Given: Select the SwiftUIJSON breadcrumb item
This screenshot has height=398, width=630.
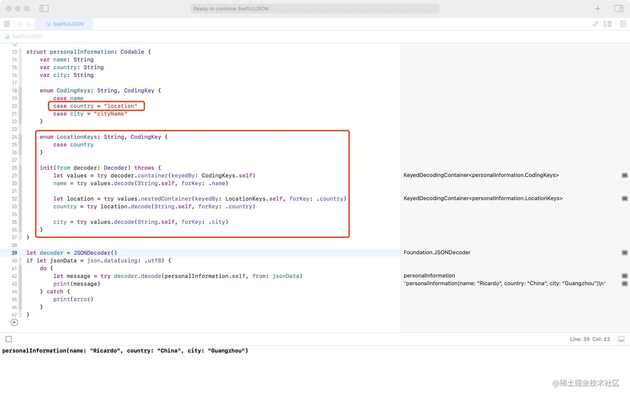Looking at the screenshot, I should point(24,36).
